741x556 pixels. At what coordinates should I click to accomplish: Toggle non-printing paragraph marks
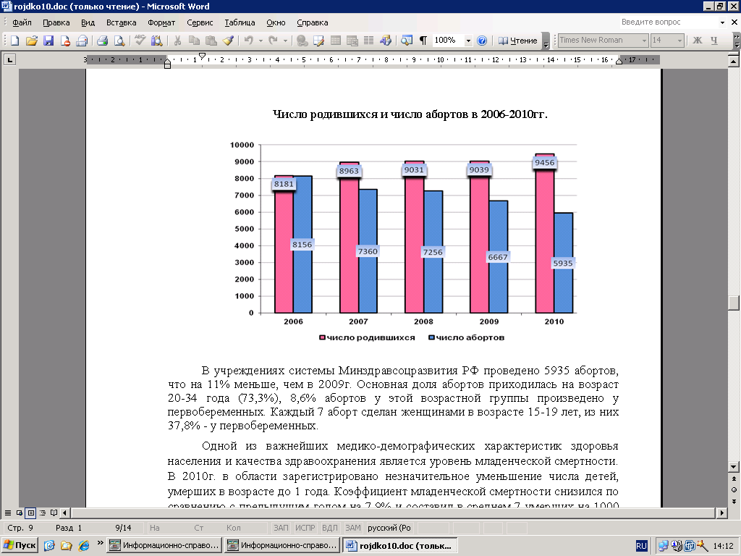(x=423, y=41)
